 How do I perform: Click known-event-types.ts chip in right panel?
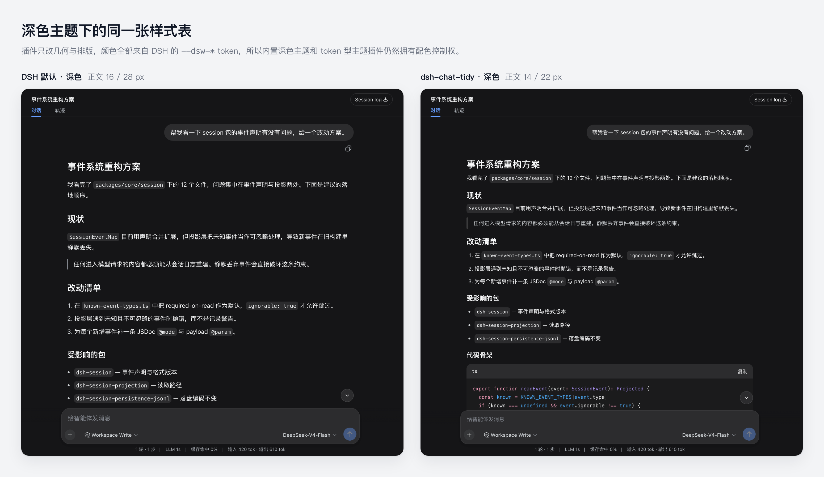pyautogui.click(x=512, y=255)
